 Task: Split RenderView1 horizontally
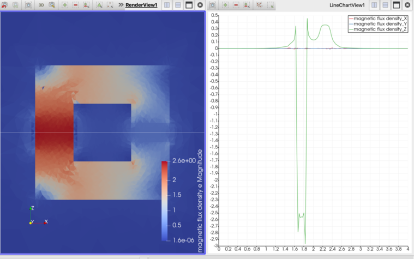point(167,5)
